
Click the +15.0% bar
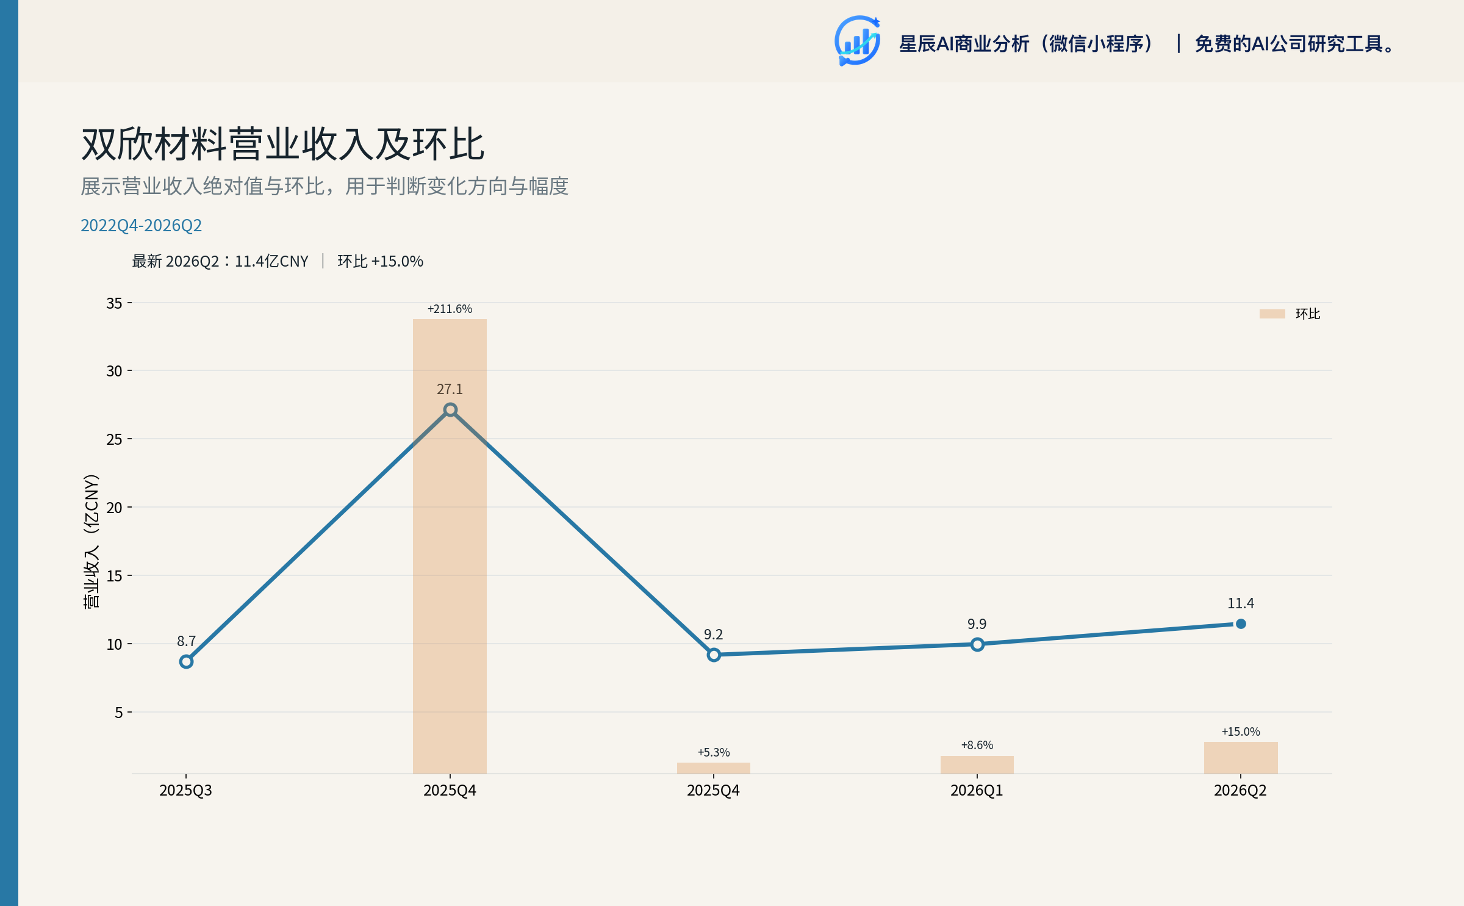[1241, 758]
